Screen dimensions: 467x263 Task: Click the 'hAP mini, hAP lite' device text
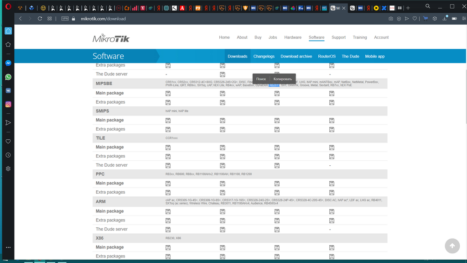click(177, 111)
